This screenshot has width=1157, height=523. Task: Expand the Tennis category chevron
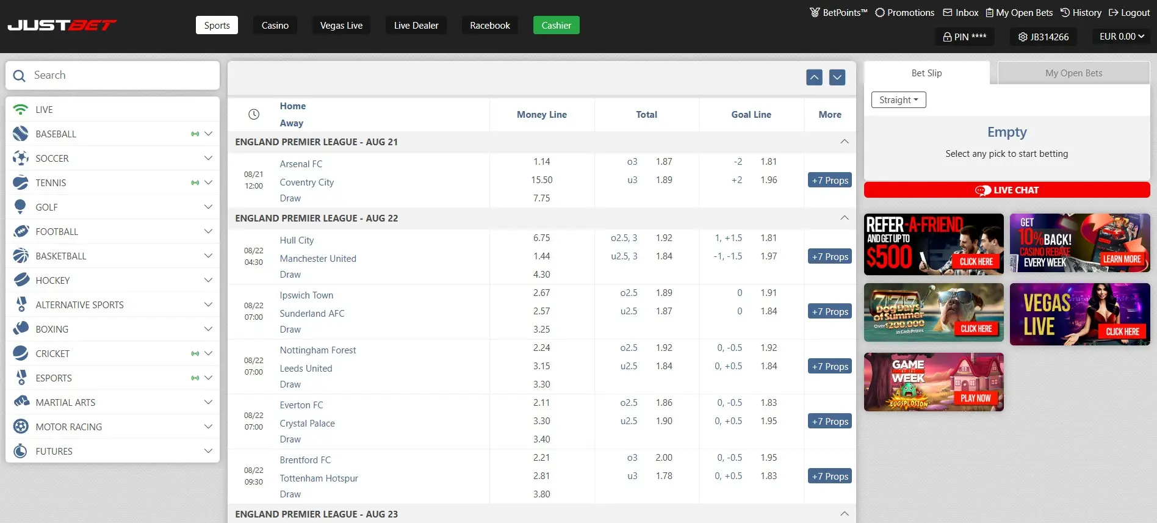(208, 182)
